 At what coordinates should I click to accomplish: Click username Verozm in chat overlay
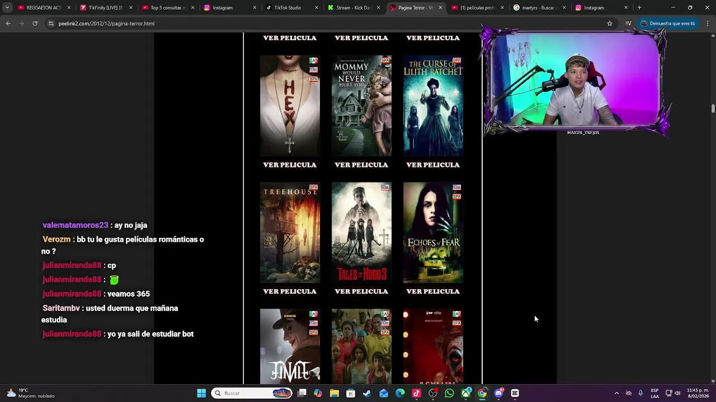[56, 239]
